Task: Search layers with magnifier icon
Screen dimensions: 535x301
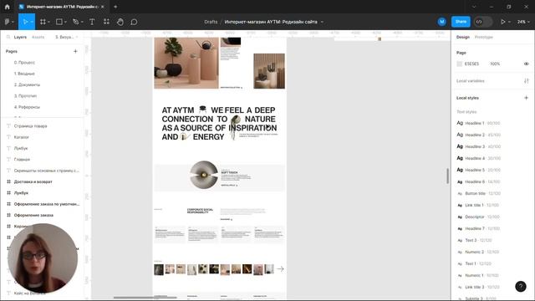Action: coord(8,37)
